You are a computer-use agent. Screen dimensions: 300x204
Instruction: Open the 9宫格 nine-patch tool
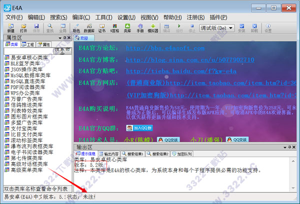[x=114, y=28]
